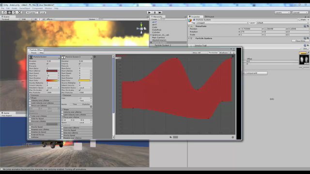The height and width of the screenshot is (174, 310).
Task: Disable Force over Lifetime in Particle System 2
Action: pyautogui.click(x=62, y=117)
